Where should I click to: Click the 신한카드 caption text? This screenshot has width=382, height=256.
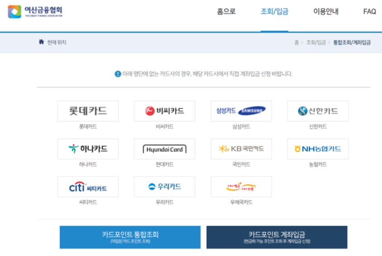click(x=318, y=127)
